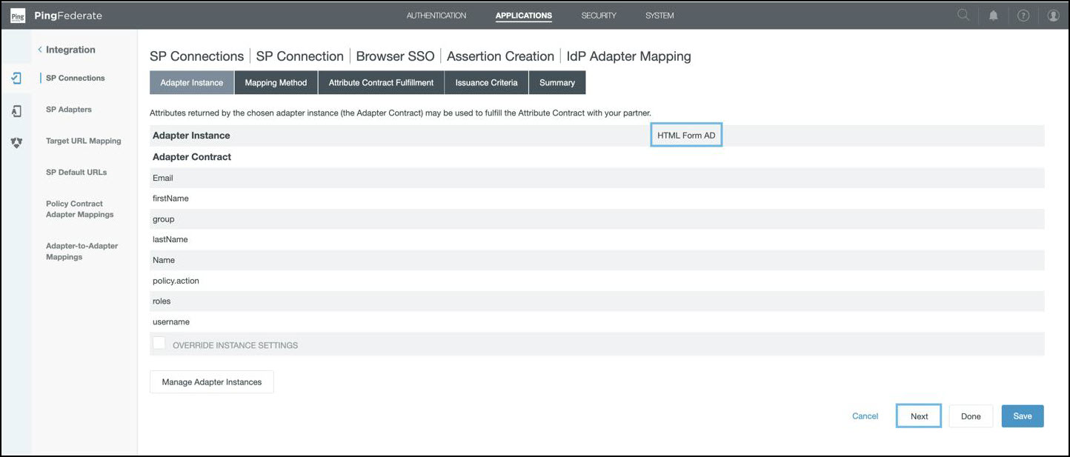Open the HTML Form AD adapter selector
This screenshot has width=1070, height=457.
[x=686, y=136]
